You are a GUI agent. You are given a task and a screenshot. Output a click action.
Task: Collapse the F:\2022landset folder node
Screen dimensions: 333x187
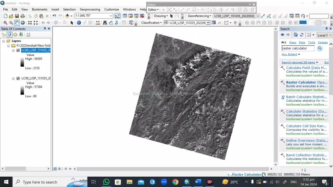(8, 46)
